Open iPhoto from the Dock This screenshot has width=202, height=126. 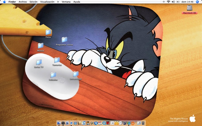tap(88, 123)
